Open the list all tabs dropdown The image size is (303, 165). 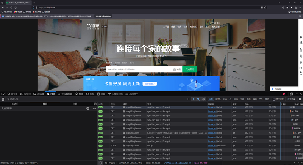point(280,3)
